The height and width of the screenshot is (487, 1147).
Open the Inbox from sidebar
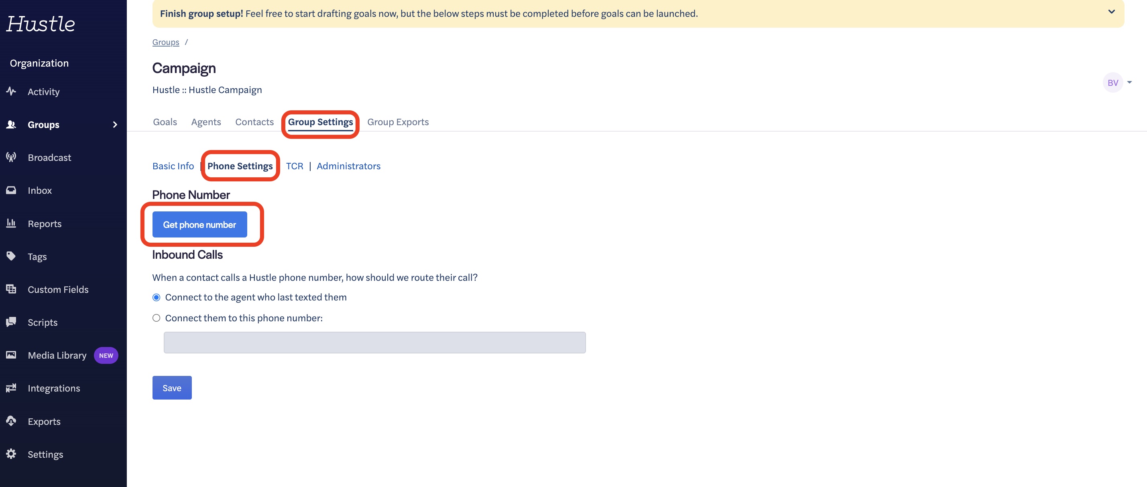[40, 190]
